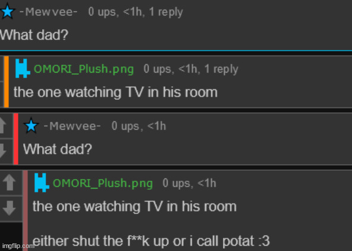
Task: Open OMORI_Plush.png username in the bottom comment
Action: tap(103, 183)
